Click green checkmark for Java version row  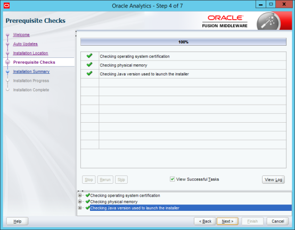(x=89, y=73)
